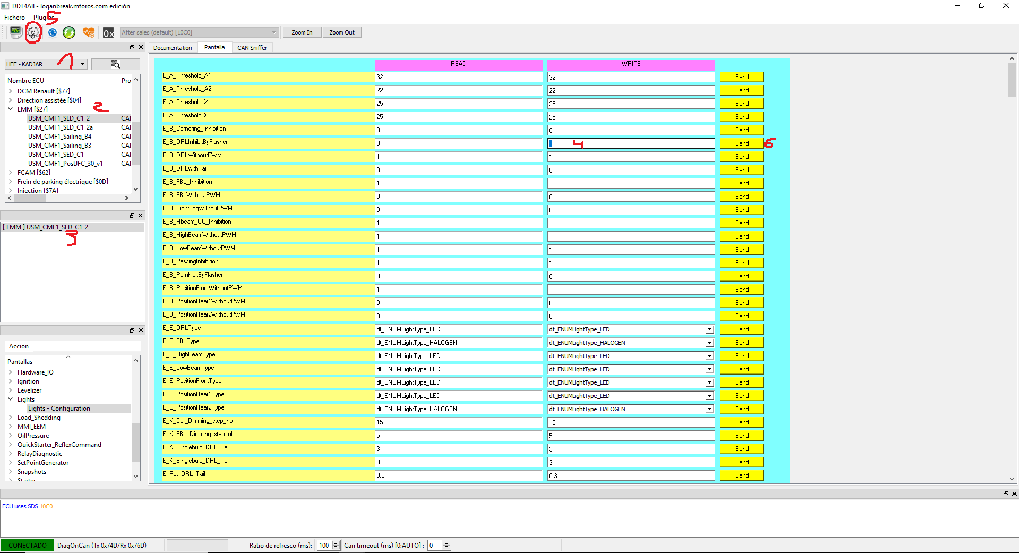This screenshot has height=553, width=1031.
Task: Toggle expert mode face icon in toolbar
Action: pos(33,32)
